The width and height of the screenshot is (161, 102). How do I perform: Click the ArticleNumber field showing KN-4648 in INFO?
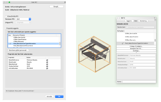142,68
